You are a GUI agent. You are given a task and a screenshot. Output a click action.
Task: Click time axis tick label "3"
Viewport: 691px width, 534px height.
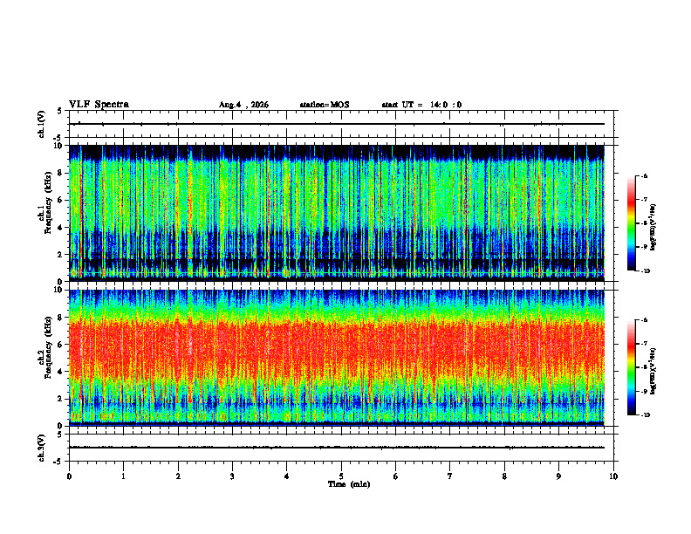pos(232,476)
